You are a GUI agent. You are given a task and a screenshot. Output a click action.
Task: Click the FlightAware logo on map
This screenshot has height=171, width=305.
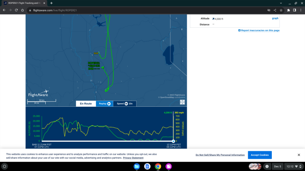coord(39,93)
